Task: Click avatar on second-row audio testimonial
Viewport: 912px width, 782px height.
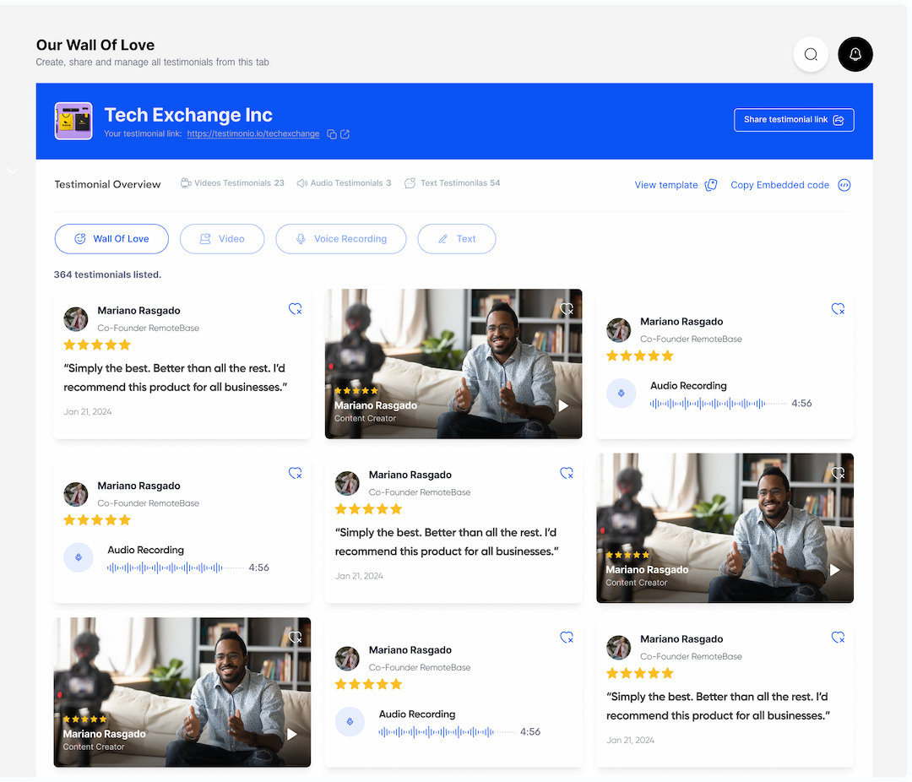Action: coord(76,494)
